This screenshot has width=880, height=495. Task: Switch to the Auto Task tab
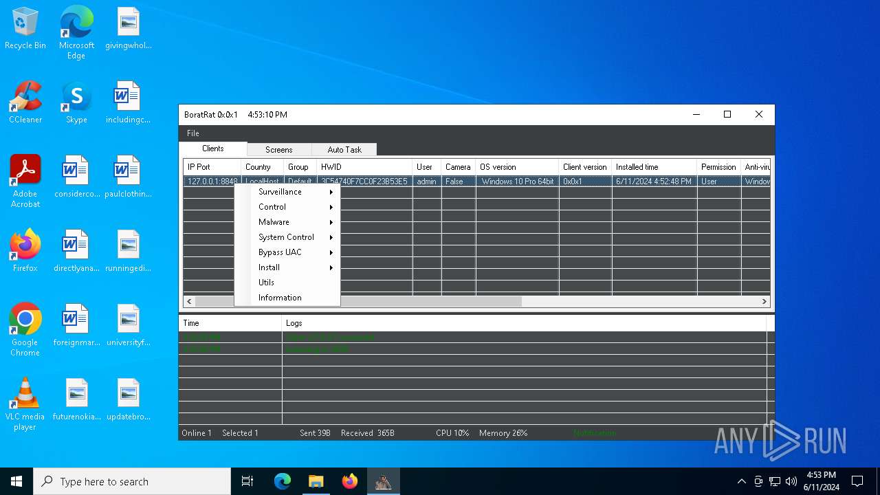click(x=344, y=149)
